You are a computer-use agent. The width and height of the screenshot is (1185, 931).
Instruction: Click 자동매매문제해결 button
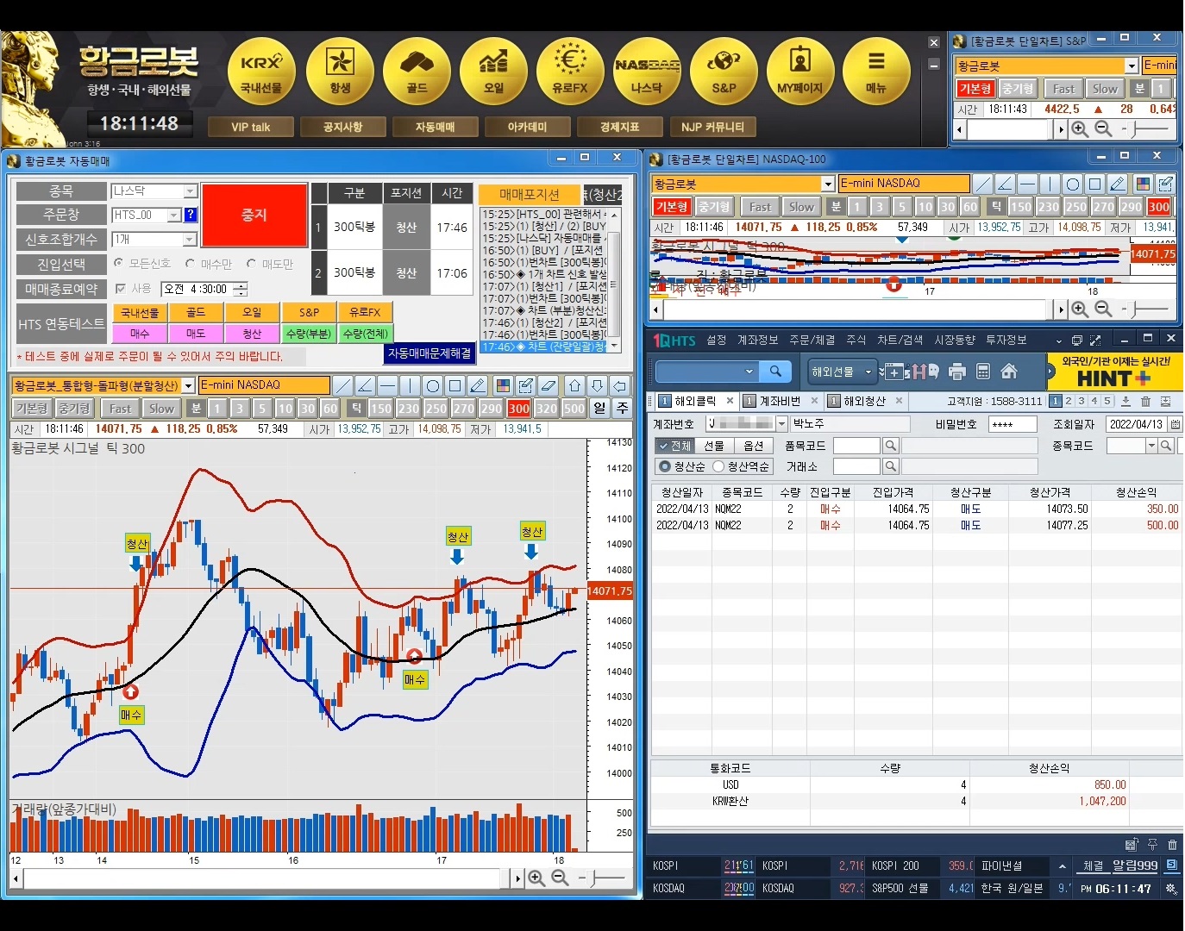pos(429,353)
